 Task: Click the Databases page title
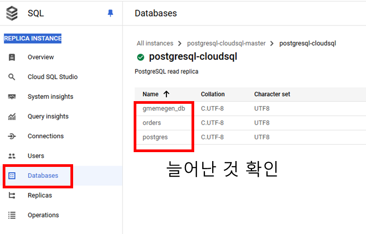coord(156,13)
